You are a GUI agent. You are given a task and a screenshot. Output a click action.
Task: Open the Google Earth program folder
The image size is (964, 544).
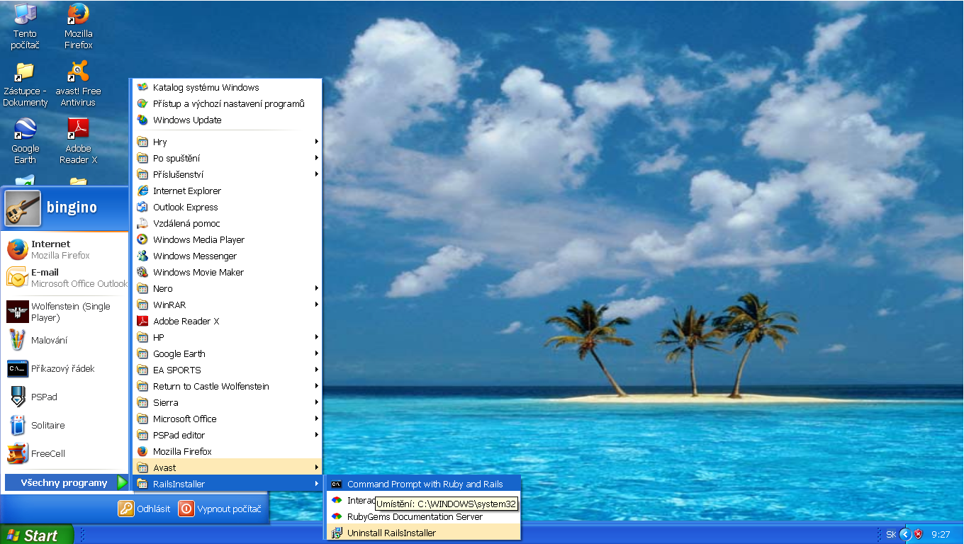click(x=228, y=353)
